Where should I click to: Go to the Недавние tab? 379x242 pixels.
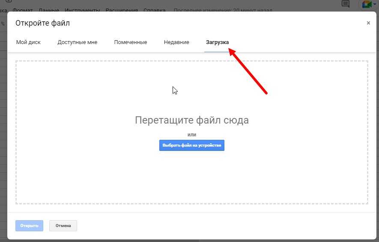pos(176,42)
